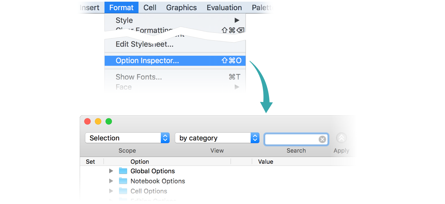Click the Cell Options folder icon
Image resolution: width=445 pixels, height=204 pixels.
123,191
